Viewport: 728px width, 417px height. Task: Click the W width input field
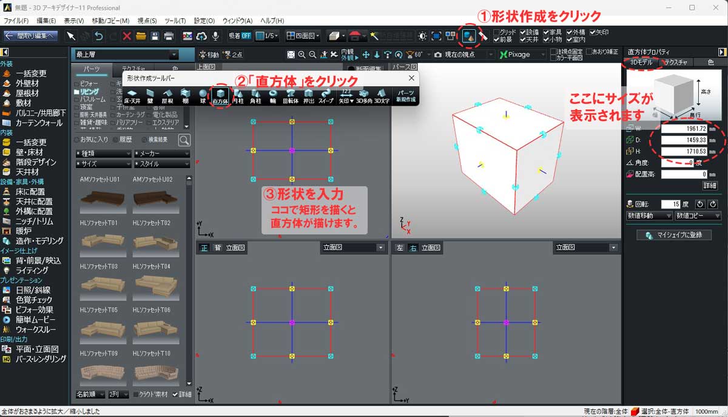point(684,129)
